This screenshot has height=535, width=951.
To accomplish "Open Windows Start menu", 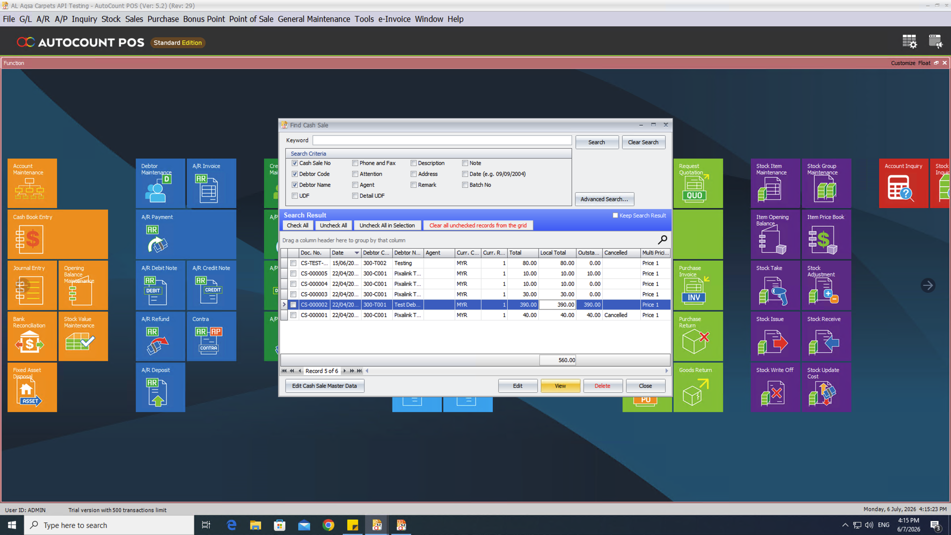I will 12,525.
